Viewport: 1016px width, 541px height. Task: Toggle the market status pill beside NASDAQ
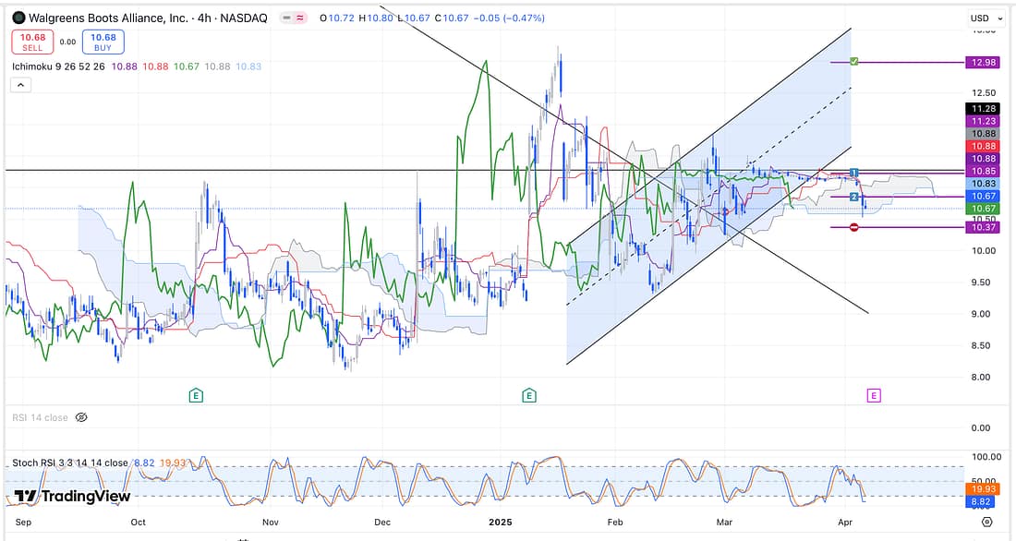pos(297,18)
